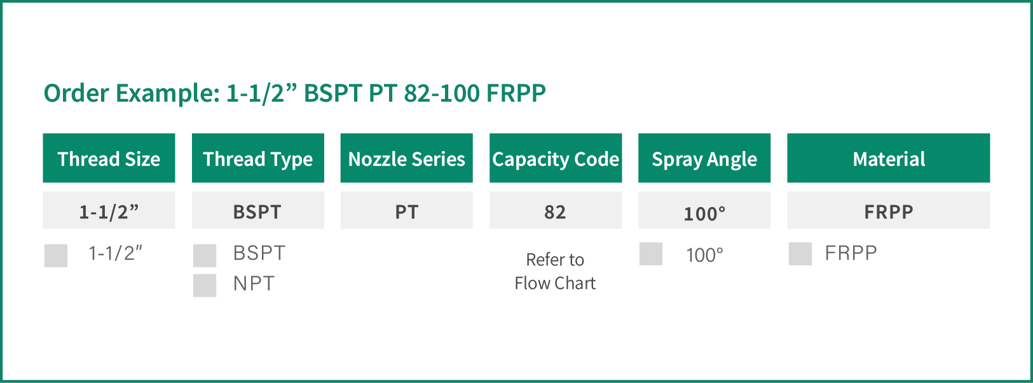The width and height of the screenshot is (1033, 383).
Task: Click the FRPP example value cell
Action: tap(889, 210)
